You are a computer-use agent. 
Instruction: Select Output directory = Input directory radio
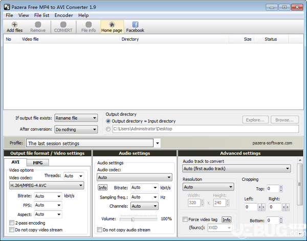(x=108, y=121)
